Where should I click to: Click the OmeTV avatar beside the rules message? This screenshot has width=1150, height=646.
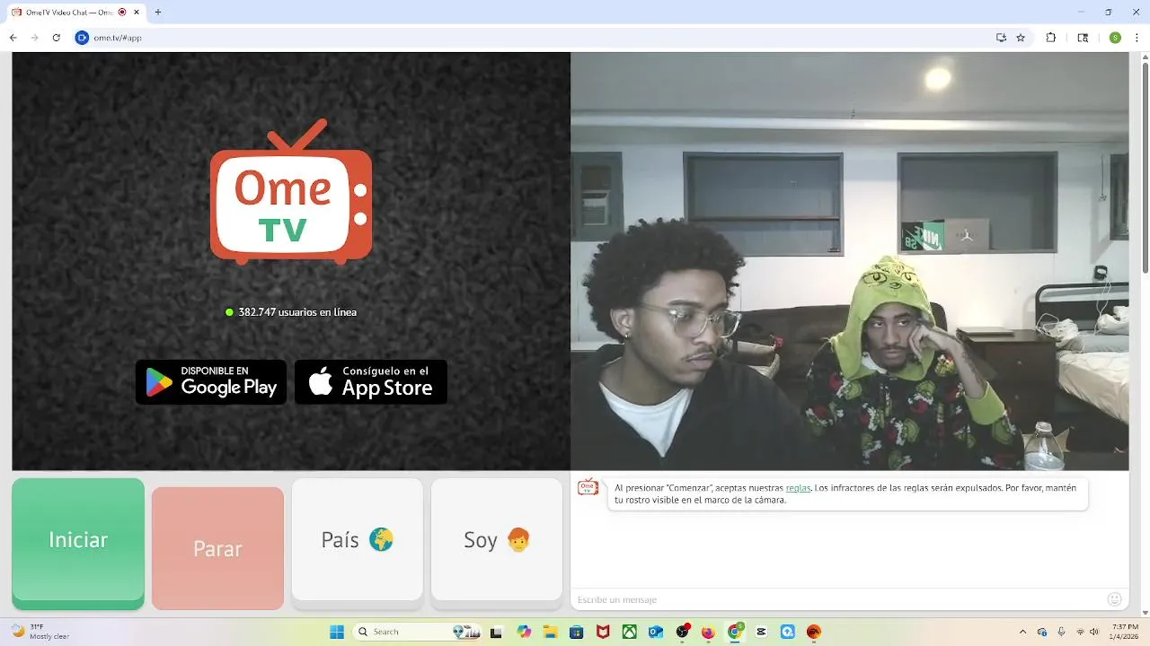pos(588,487)
